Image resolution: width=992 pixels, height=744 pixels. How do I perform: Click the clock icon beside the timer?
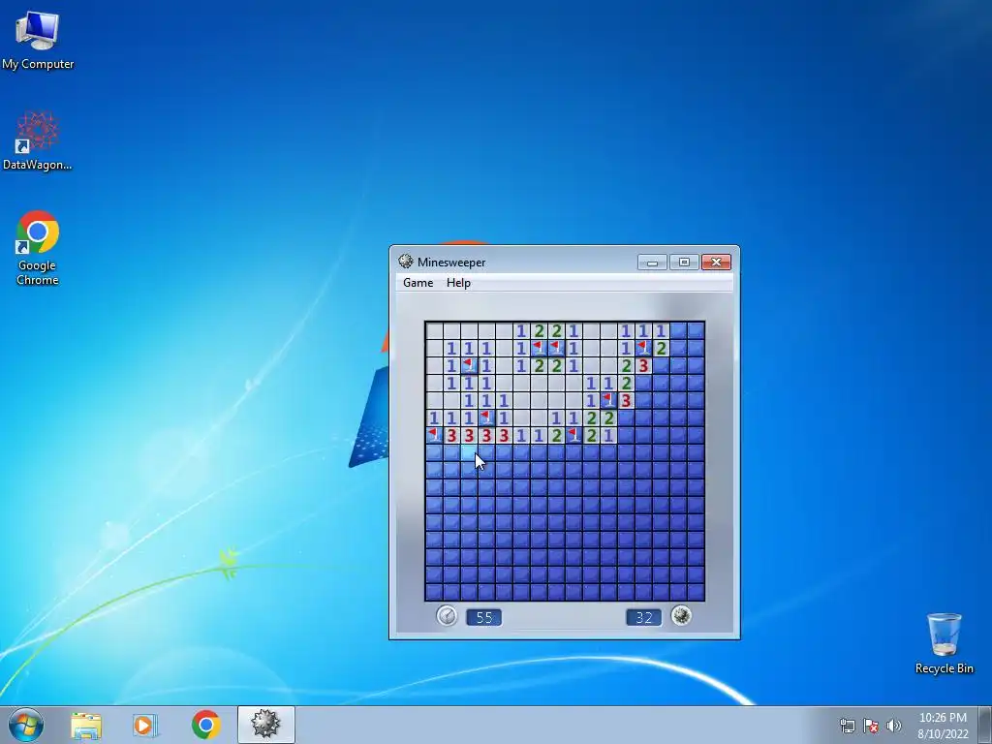tap(447, 615)
